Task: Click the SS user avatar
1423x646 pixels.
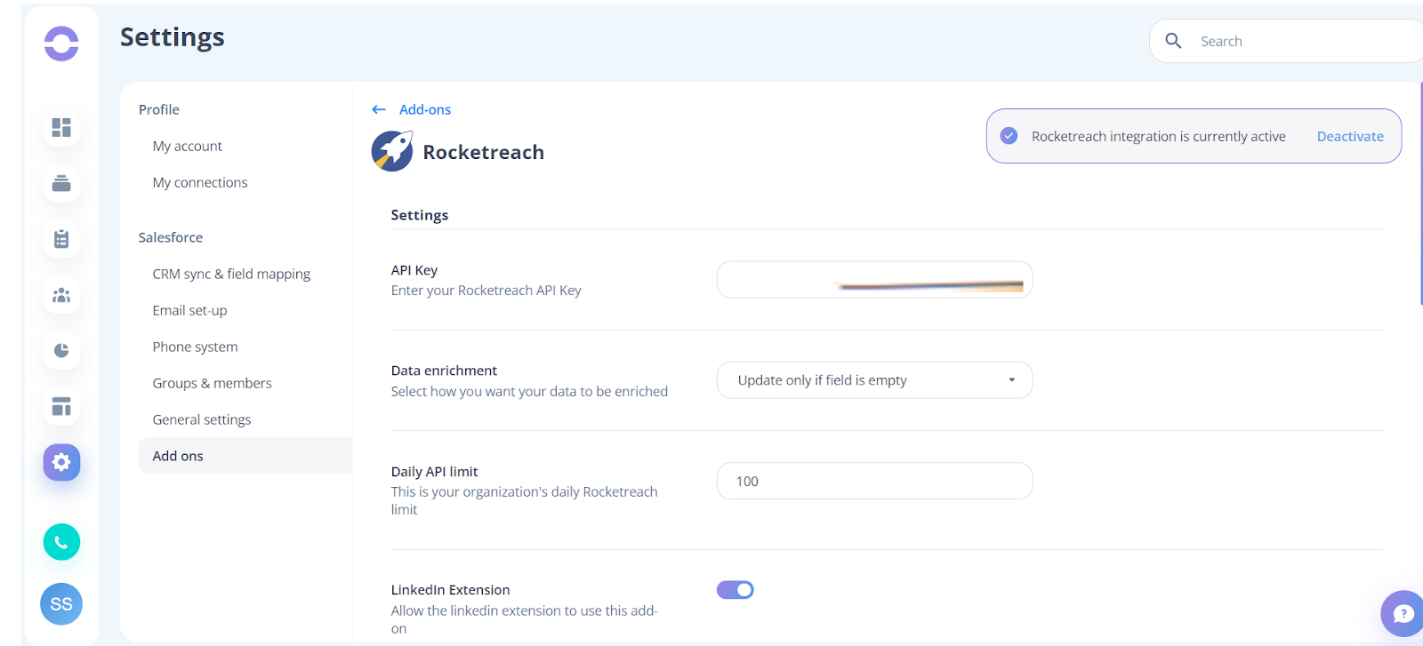Action: [61, 604]
